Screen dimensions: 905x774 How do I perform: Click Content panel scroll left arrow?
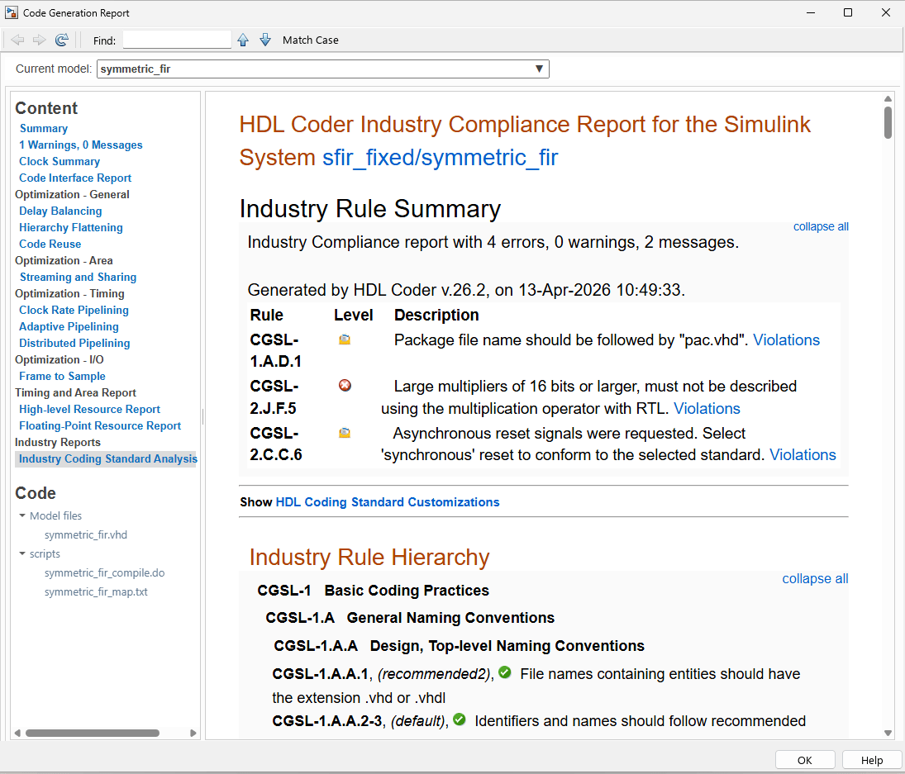[x=17, y=733]
